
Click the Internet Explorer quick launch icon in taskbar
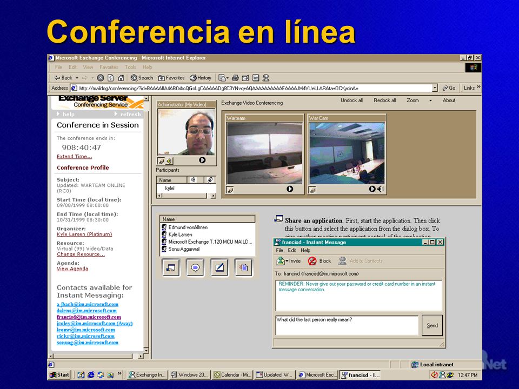(x=91, y=375)
